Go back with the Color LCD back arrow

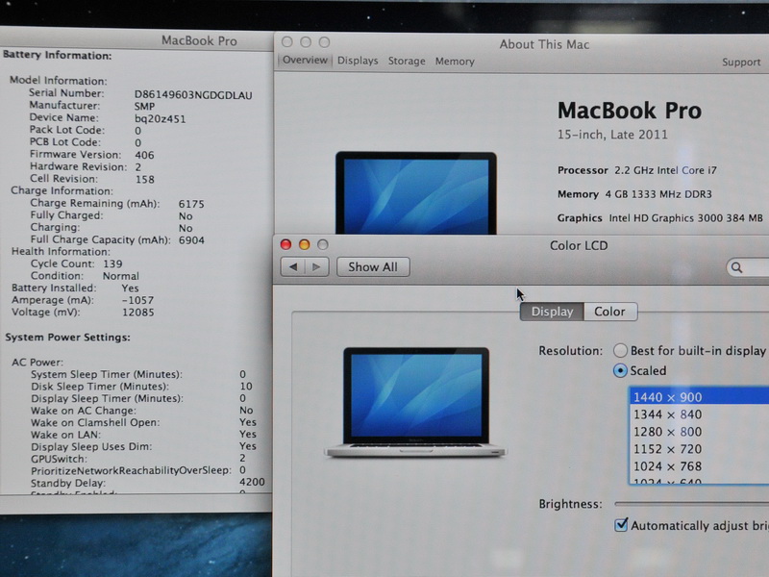click(x=293, y=267)
